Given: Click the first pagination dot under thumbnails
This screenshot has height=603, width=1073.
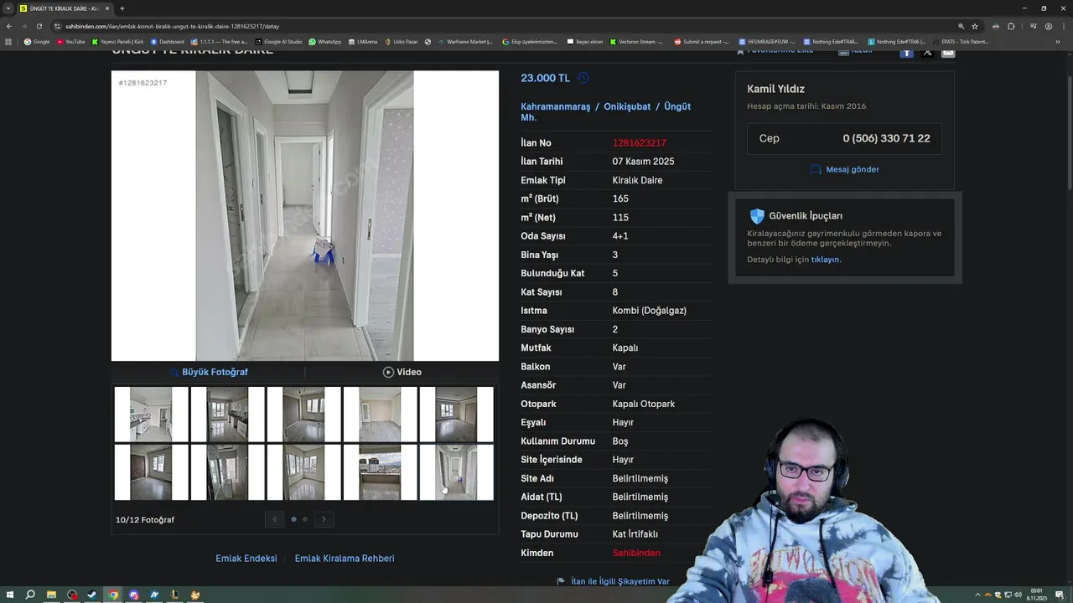Looking at the screenshot, I should point(293,519).
